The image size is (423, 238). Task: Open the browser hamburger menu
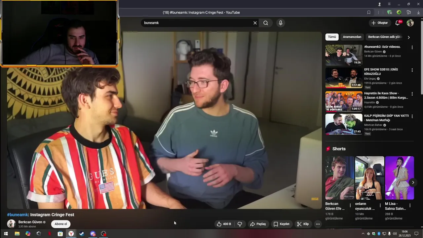click(x=389, y=4)
